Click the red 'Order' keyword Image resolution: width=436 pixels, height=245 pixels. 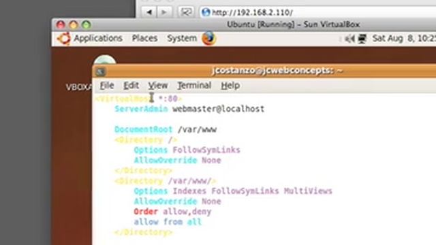point(146,212)
